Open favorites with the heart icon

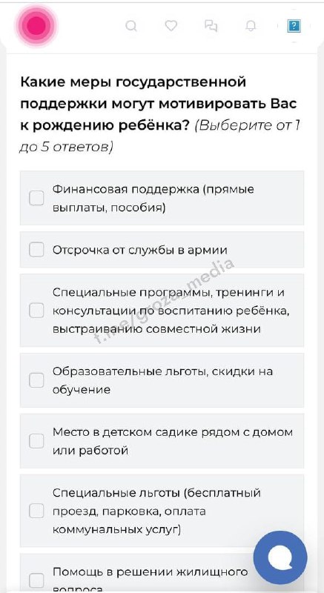click(x=171, y=26)
